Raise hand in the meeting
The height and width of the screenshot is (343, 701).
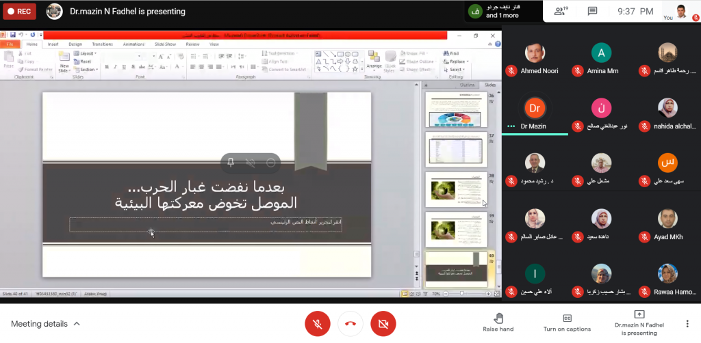click(x=498, y=323)
